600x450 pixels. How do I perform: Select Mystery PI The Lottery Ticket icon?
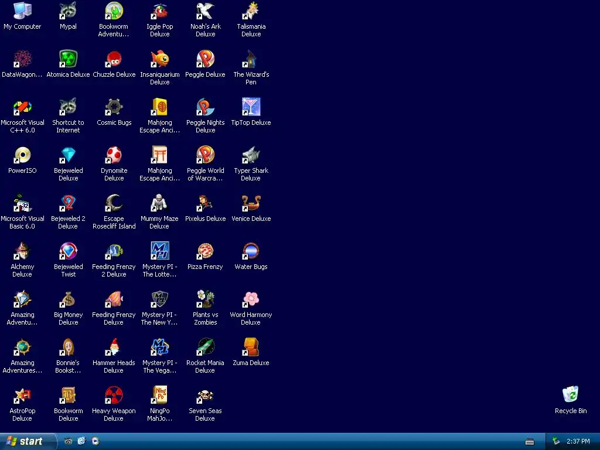159,251
